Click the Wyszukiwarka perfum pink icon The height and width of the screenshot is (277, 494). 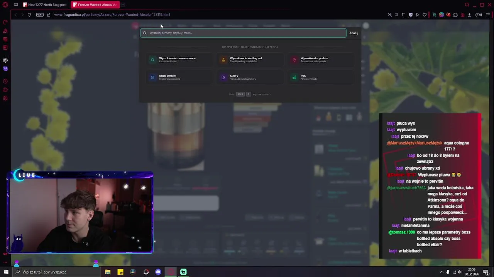pyautogui.click(x=294, y=60)
